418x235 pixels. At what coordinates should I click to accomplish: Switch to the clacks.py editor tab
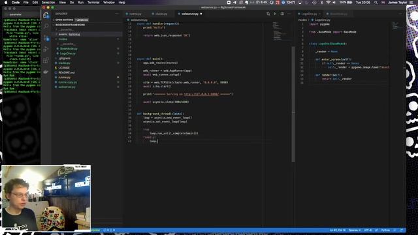tap(161, 14)
